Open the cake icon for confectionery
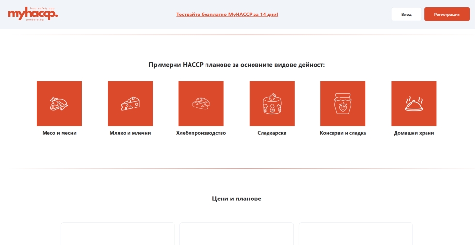Image resolution: width=475 pixels, height=245 pixels. [x=272, y=104]
